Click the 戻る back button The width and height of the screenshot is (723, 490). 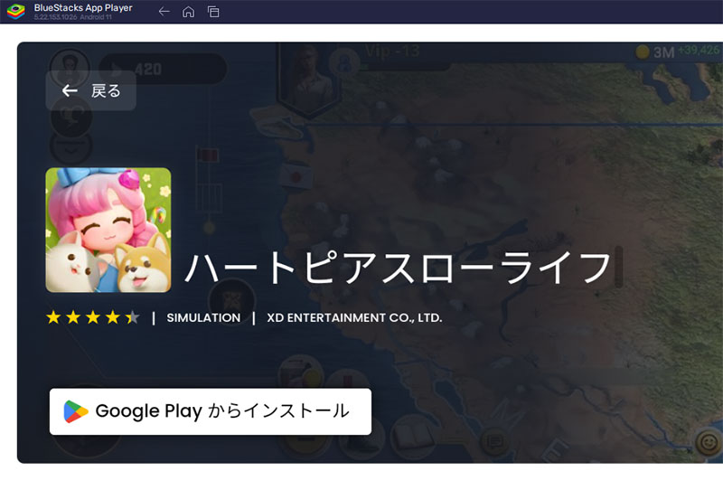coord(90,90)
